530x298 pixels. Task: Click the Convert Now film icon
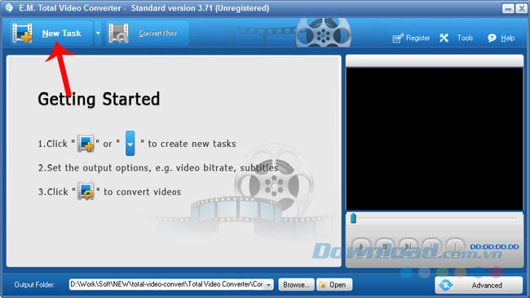[x=118, y=33]
